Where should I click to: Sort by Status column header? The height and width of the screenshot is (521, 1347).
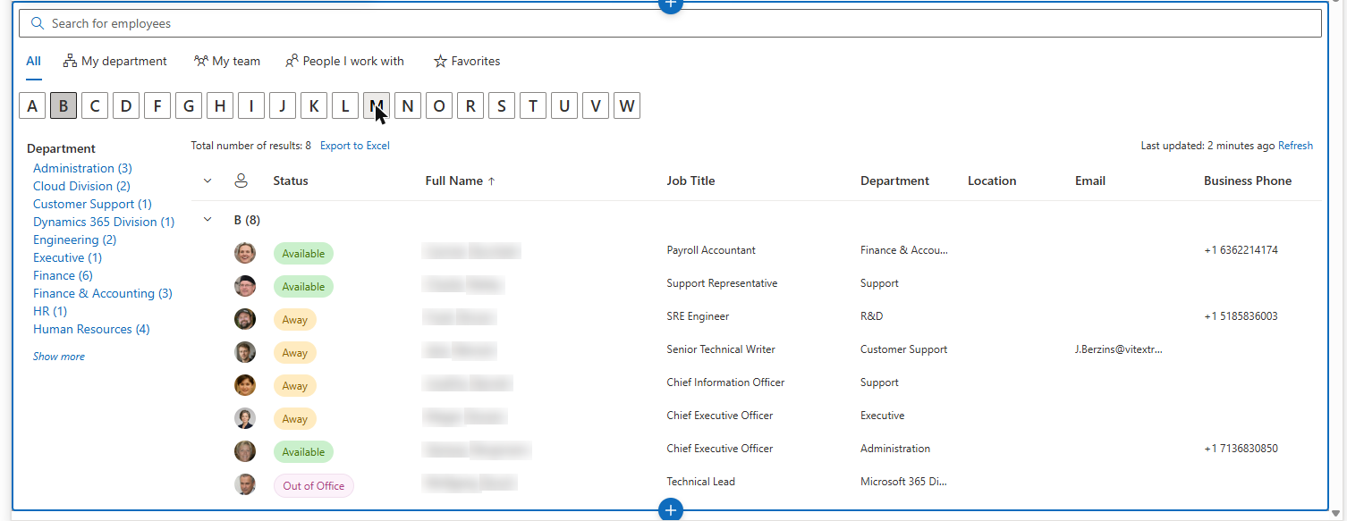pos(291,181)
